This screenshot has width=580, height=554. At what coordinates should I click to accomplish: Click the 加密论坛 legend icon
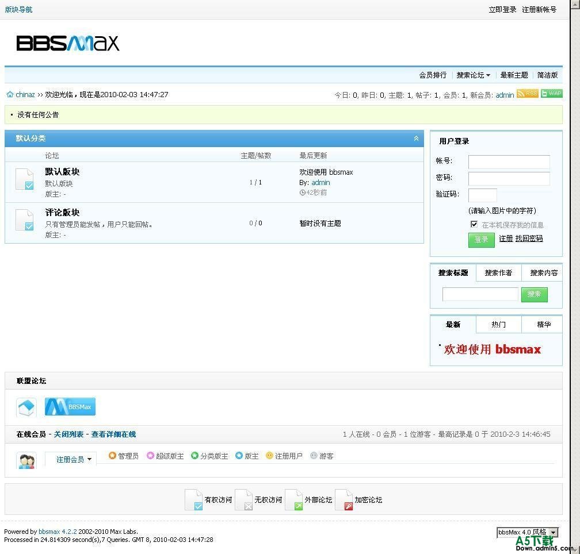point(344,500)
